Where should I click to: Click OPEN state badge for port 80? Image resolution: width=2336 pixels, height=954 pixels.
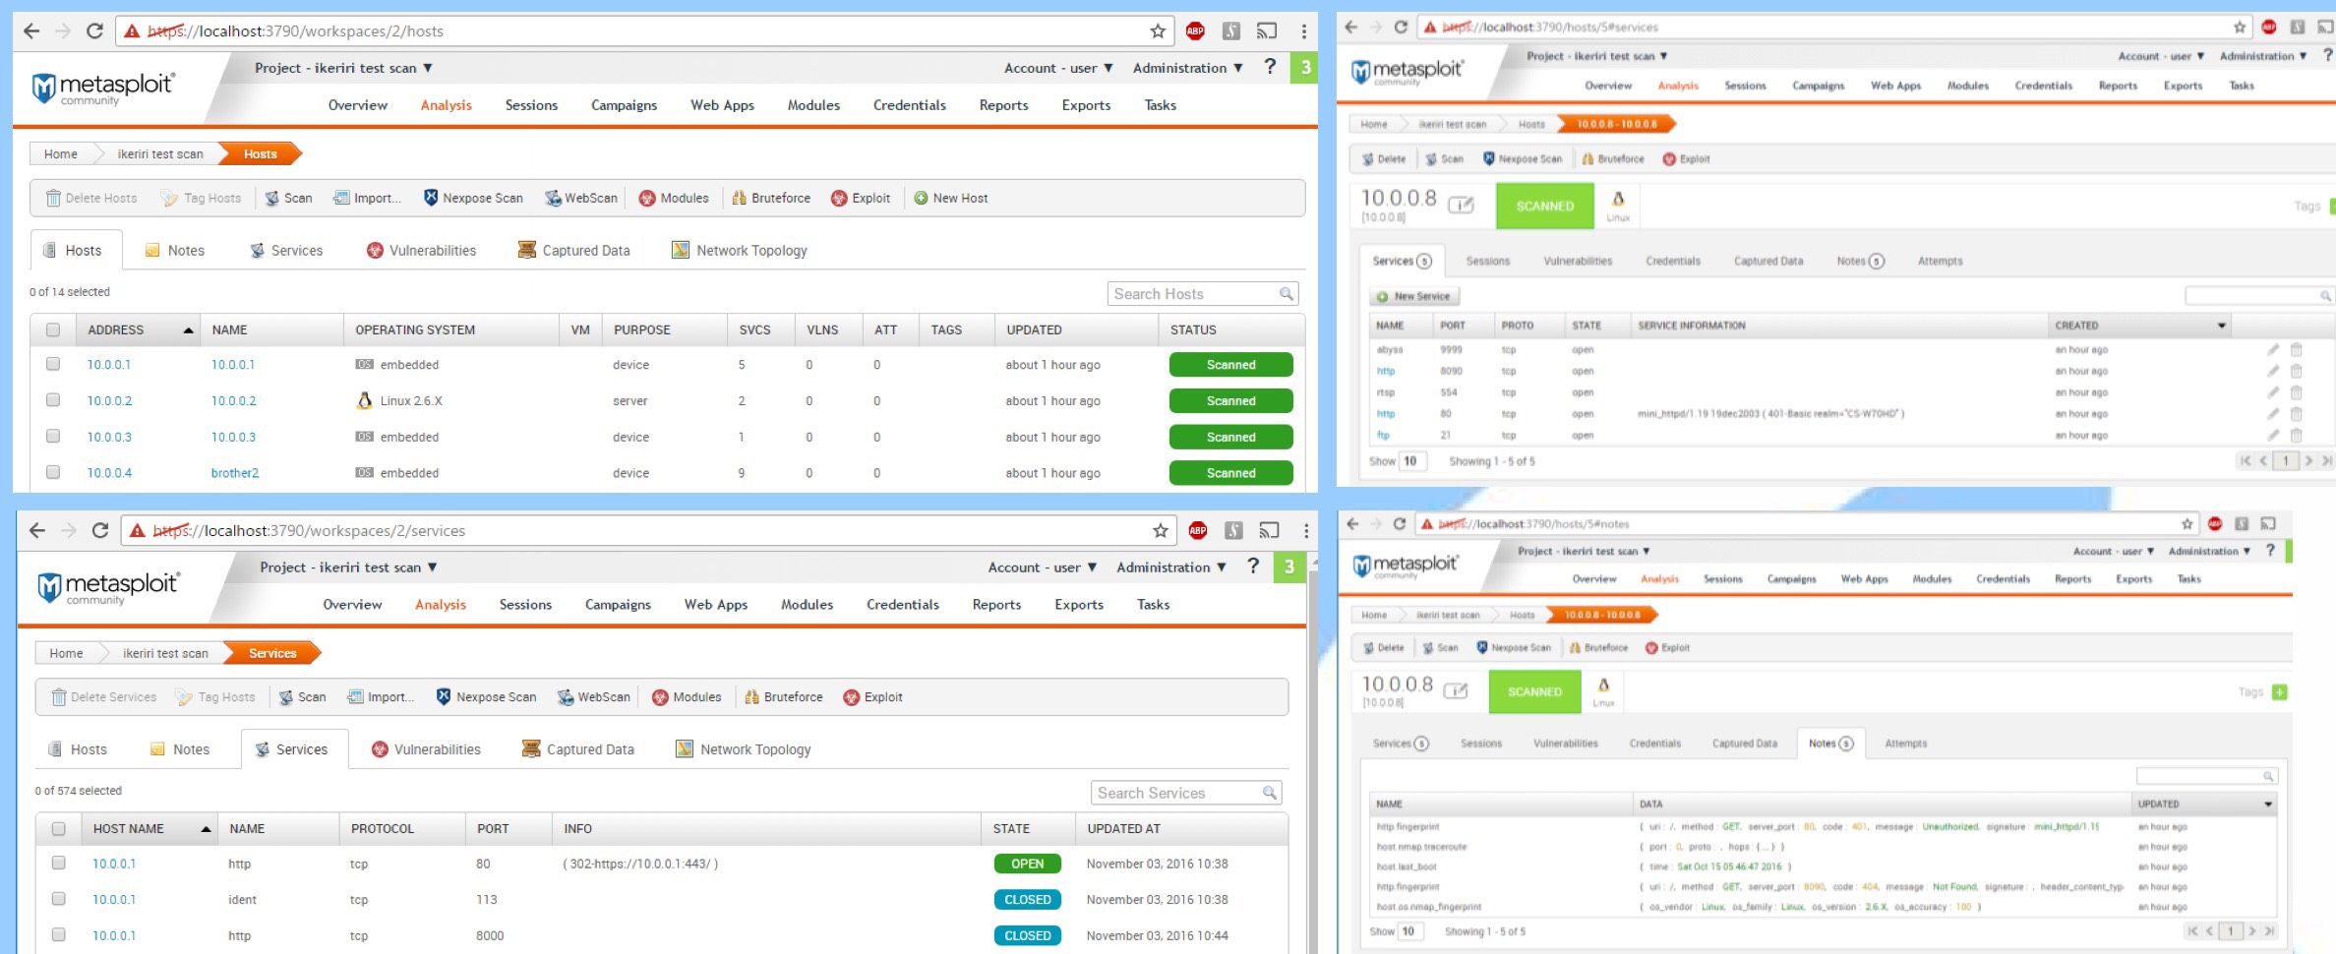point(1027,864)
